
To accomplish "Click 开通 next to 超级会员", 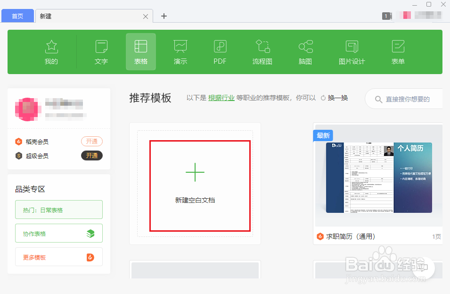I will 91,155.
